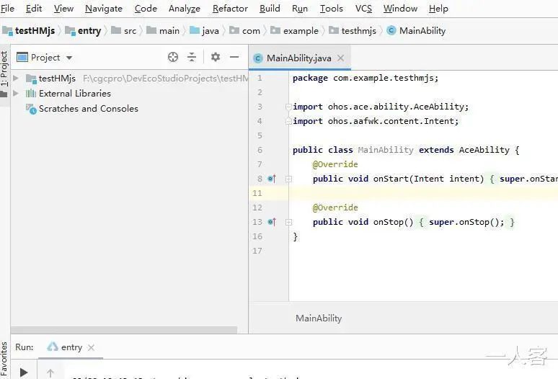Click import ohos.aafwk.content.Intent line
The image size is (558, 379).
tap(376, 121)
